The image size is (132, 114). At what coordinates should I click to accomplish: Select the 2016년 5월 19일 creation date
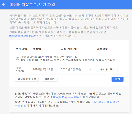pos(43,69)
